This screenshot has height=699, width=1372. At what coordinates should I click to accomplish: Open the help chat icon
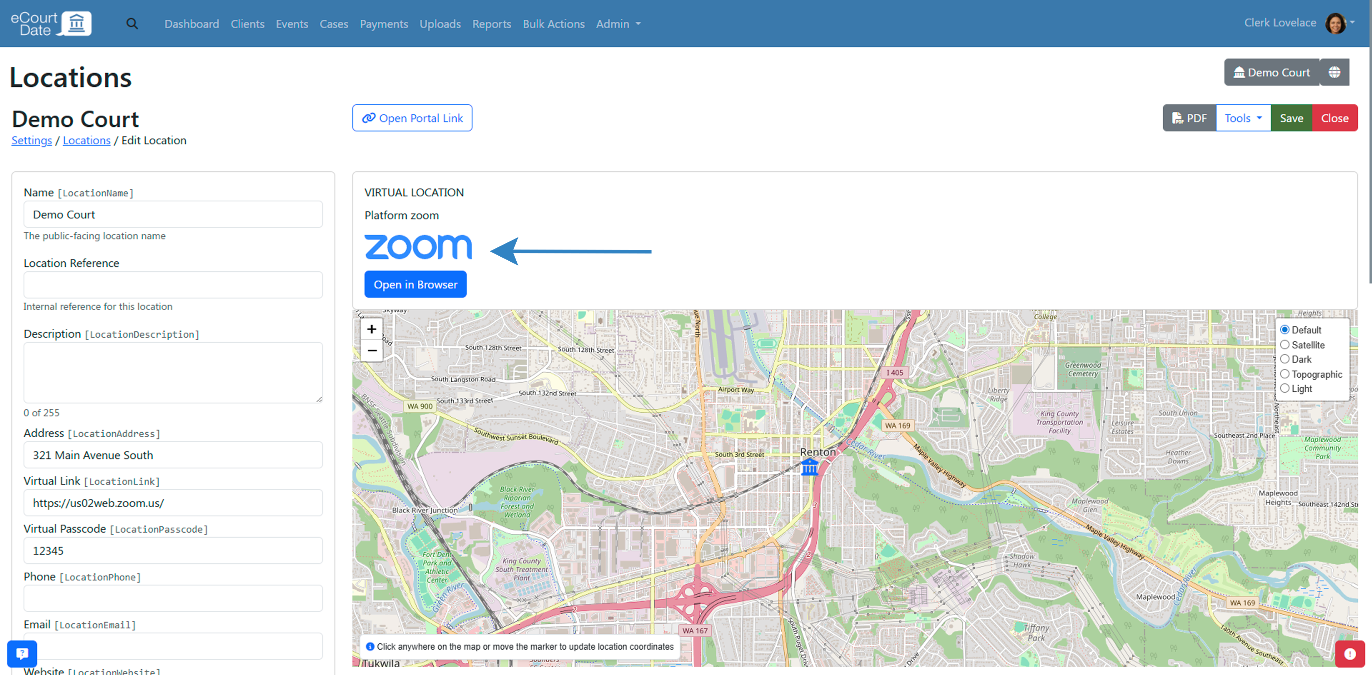(22, 654)
